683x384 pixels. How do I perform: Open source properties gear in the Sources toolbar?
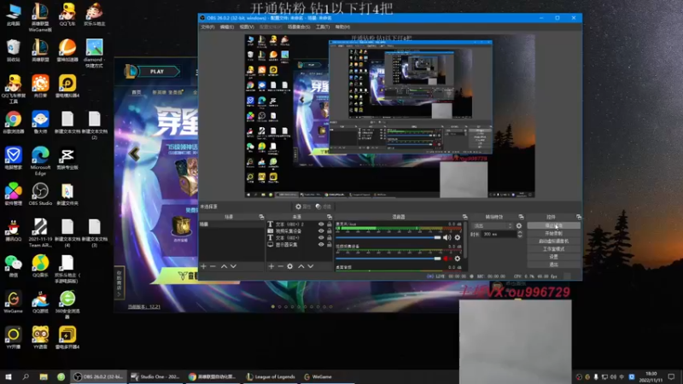point(290,266)
